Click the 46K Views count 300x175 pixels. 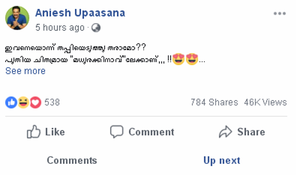click(265, 102)
